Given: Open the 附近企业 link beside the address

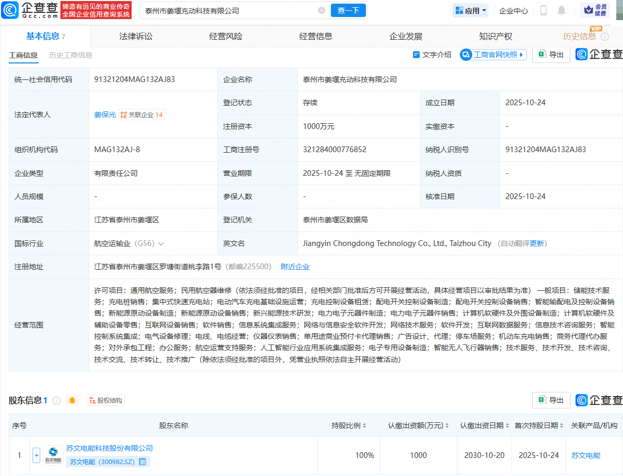Looking at the screenshot, I should tap(295, 267).
